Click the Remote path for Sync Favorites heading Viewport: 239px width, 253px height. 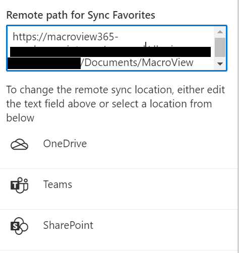[81, 16]
